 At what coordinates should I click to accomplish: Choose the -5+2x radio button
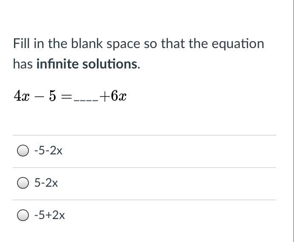click(23, 215)
